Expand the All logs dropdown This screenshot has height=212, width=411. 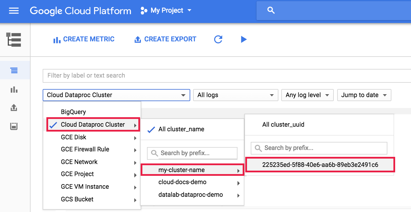click(235, 95)
